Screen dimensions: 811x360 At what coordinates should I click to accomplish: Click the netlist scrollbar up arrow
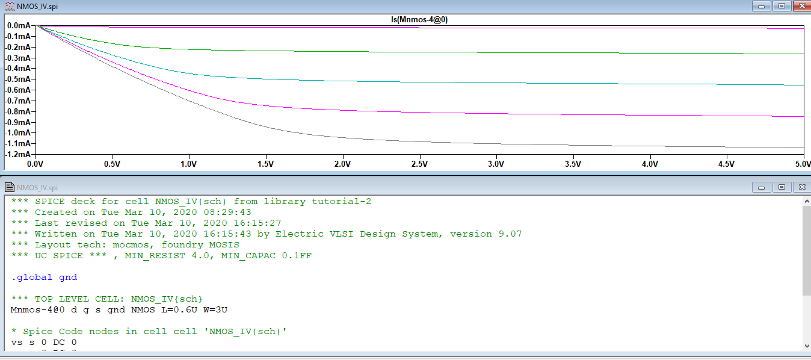[806, 200]
